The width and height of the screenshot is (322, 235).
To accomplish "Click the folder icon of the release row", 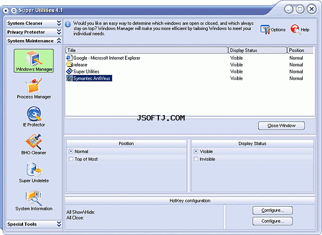I will tap(69, 65).
